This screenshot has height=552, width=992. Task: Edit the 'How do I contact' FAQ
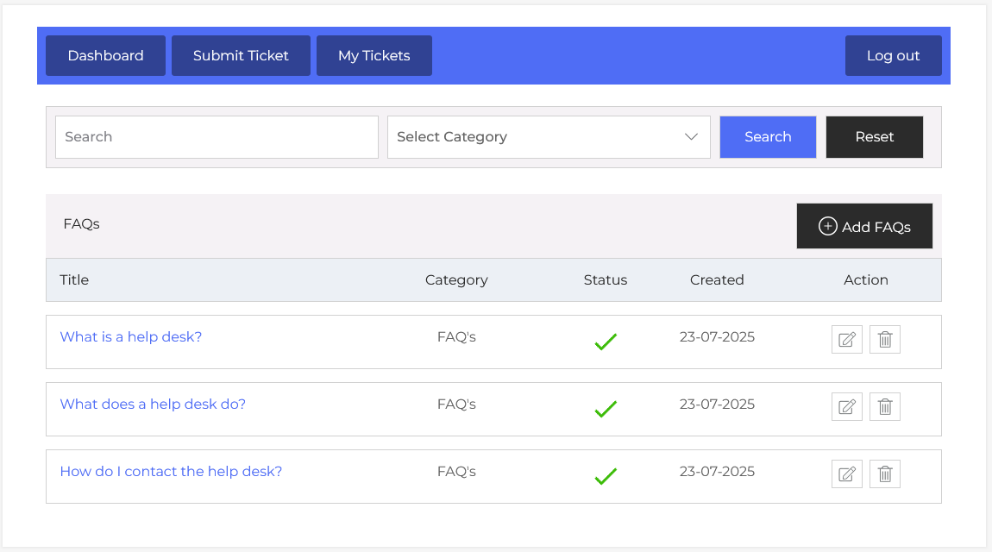tap(846, 474)
